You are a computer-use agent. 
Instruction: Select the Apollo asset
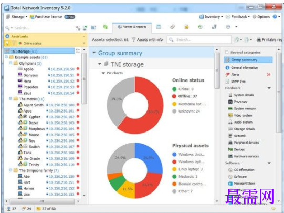28,69
